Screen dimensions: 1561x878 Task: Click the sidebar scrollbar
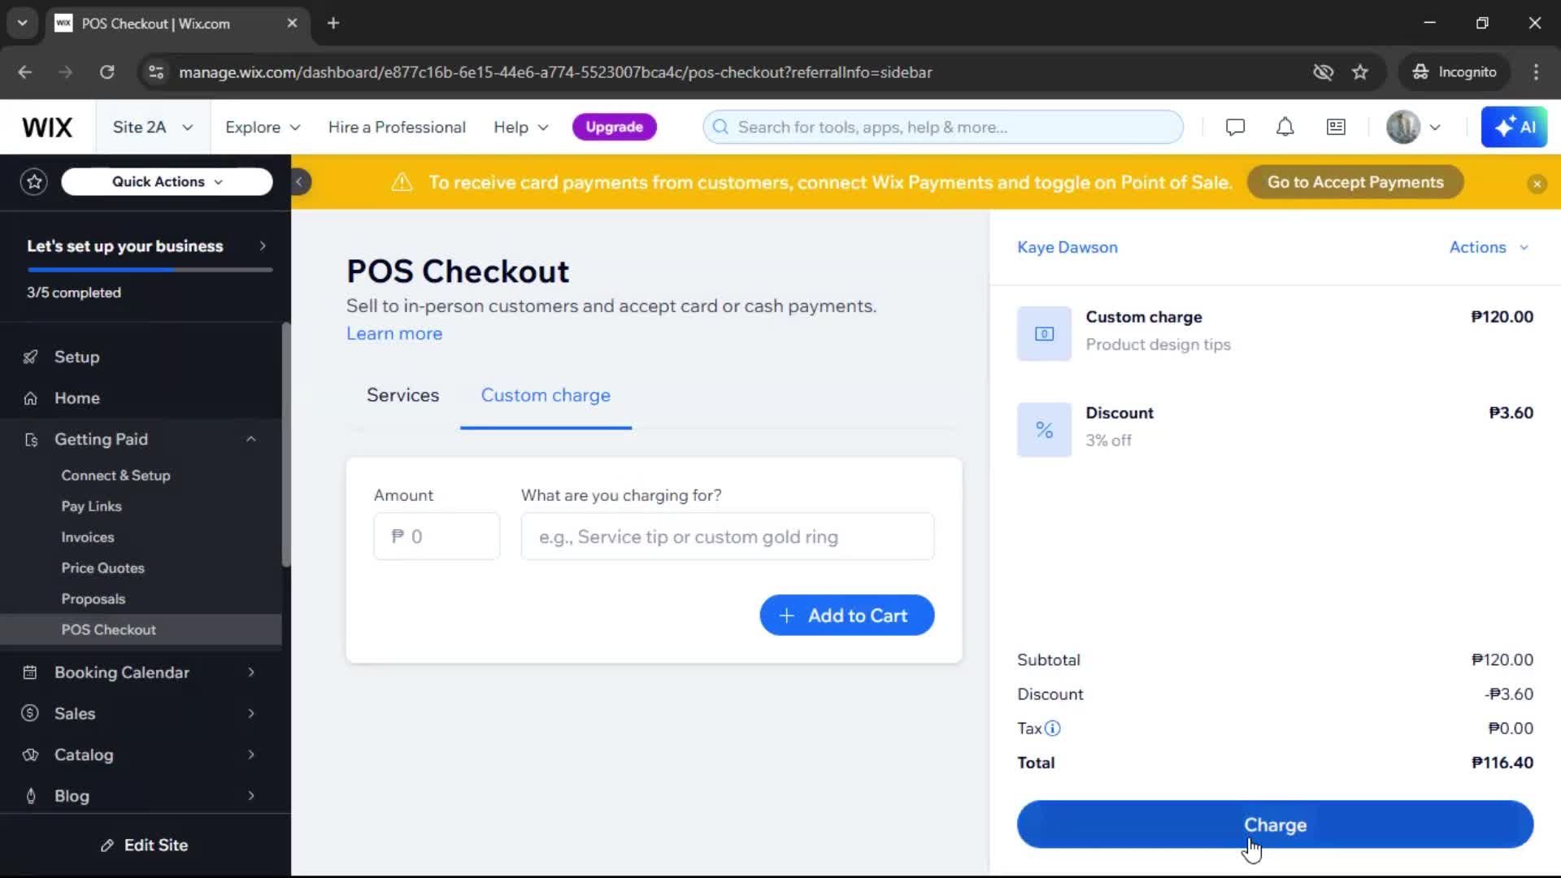click(285, 445)
